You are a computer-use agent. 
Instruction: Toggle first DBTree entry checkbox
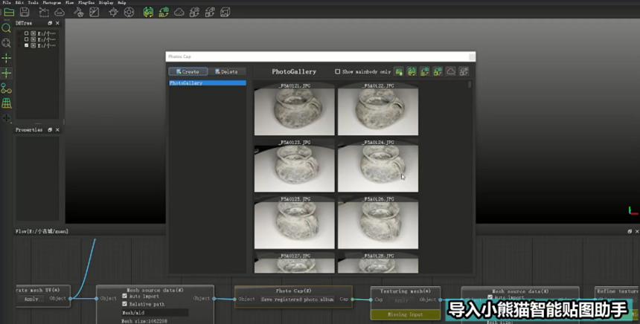pyautogui.click(x=27, y=33)
